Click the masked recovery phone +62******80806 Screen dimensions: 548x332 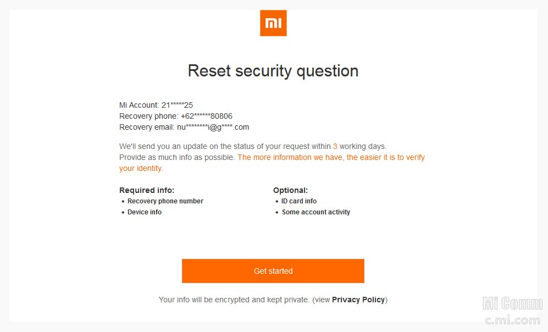[176, 116]
